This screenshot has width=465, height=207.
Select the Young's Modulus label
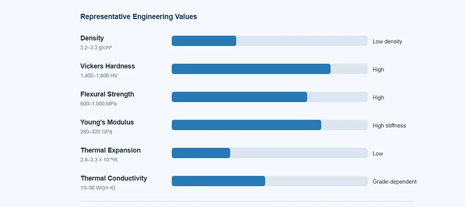107,122
